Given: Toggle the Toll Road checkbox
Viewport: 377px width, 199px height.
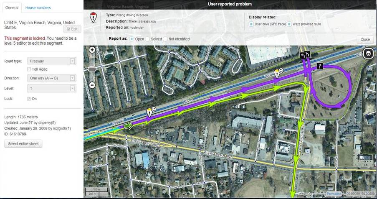Looking at the screenshot, I should 29,69.
